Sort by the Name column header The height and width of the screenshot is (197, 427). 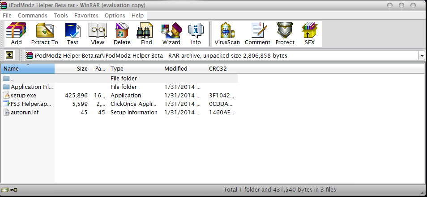coord(27,68)
